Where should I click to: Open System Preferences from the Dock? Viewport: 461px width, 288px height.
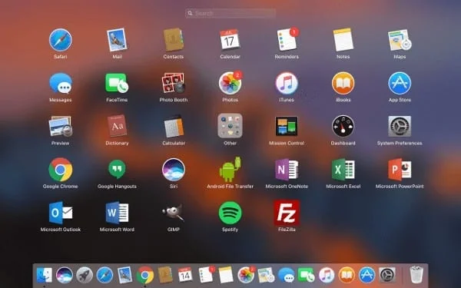pos(387,276)
